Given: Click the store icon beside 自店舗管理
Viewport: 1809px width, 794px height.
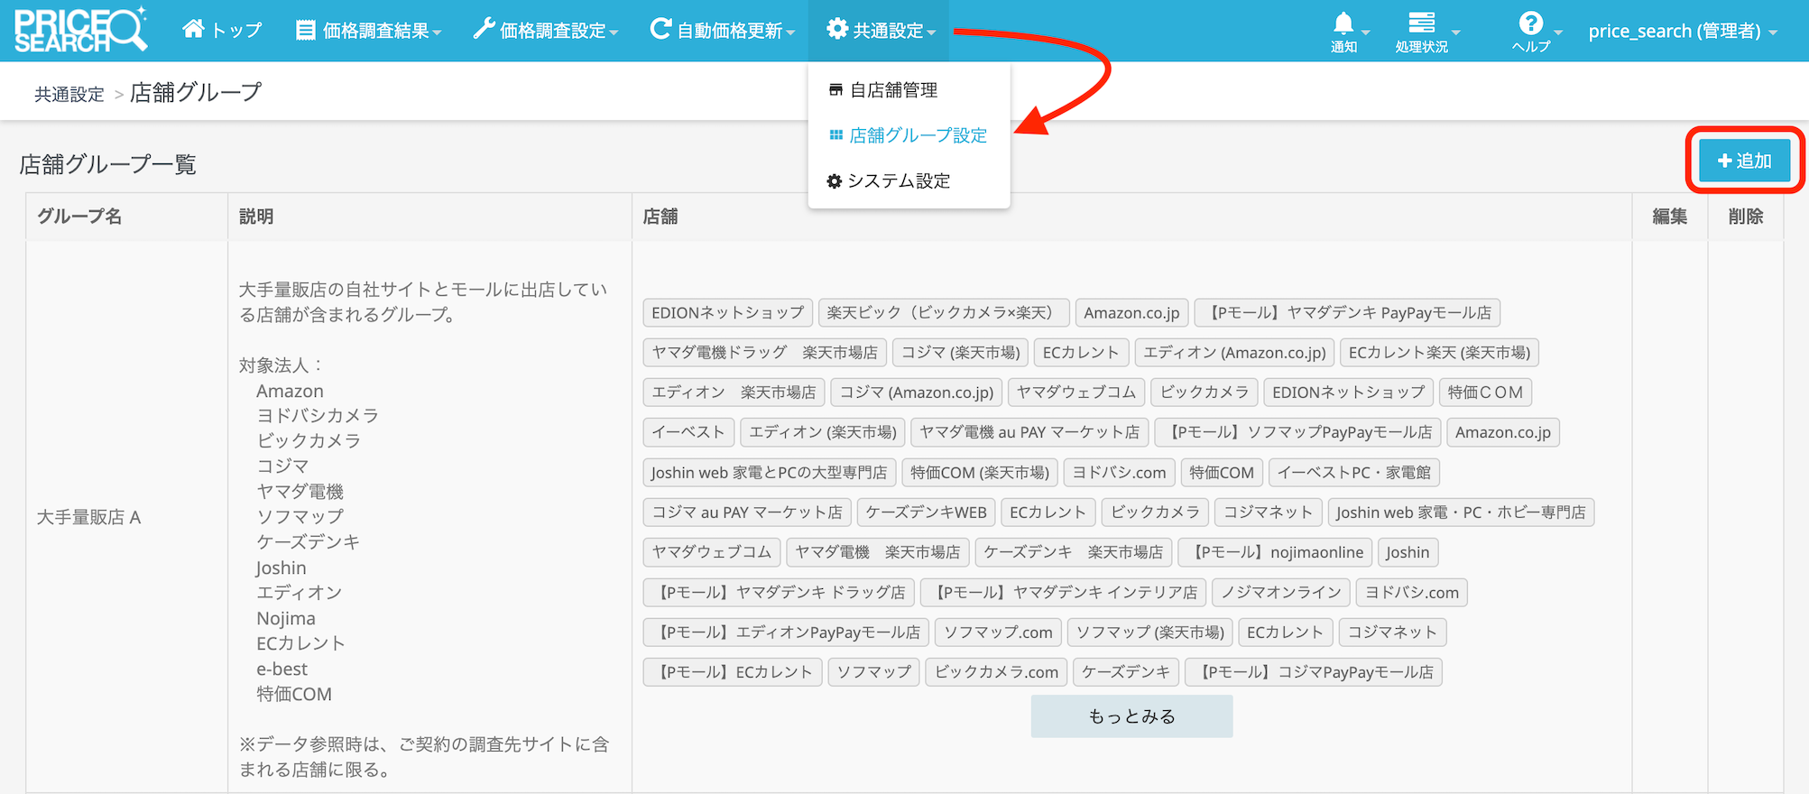Looking at the screenshot, I should pyautogui.click(x=835, y=90).
